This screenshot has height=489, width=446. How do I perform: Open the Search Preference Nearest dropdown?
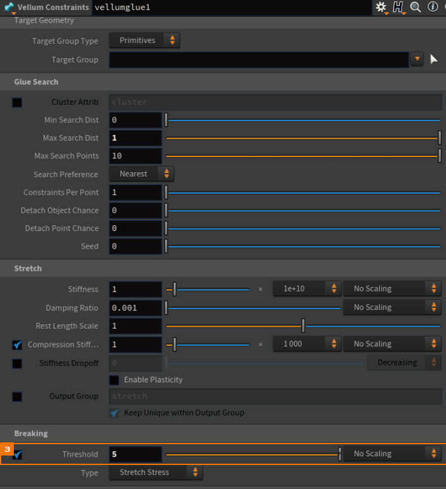tap(142, 174)
